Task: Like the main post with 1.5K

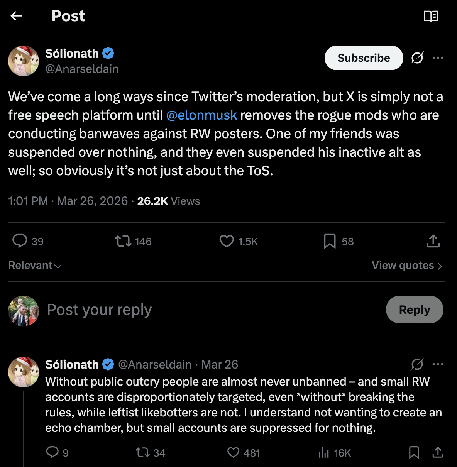Action: [227, 241]
